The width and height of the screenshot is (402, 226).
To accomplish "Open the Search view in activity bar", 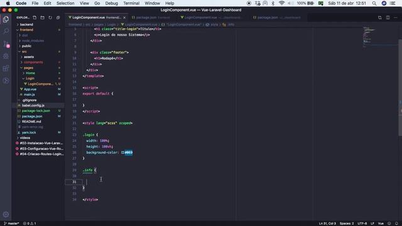I will (x=6, y=31).
